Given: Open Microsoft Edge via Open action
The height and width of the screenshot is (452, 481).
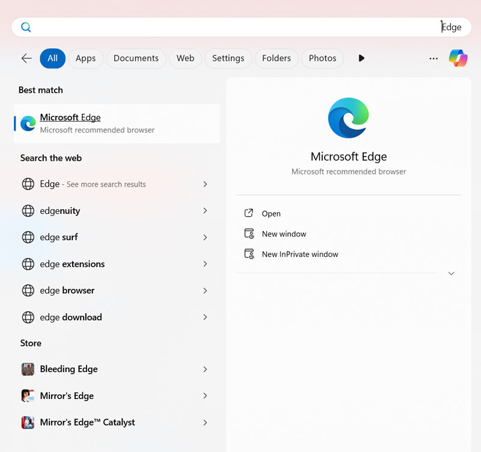Looking at the screenshot, I should pyautogui.click(x=271, y=214).
